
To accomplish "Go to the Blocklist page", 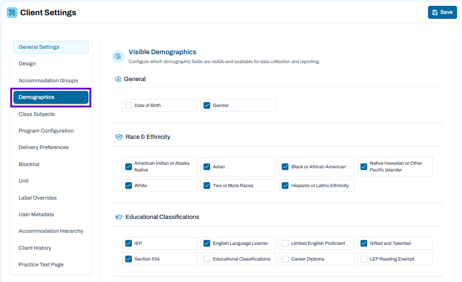I will 51,164.
